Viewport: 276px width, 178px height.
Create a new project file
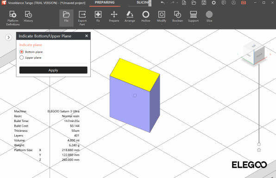(x=184, y=3)
